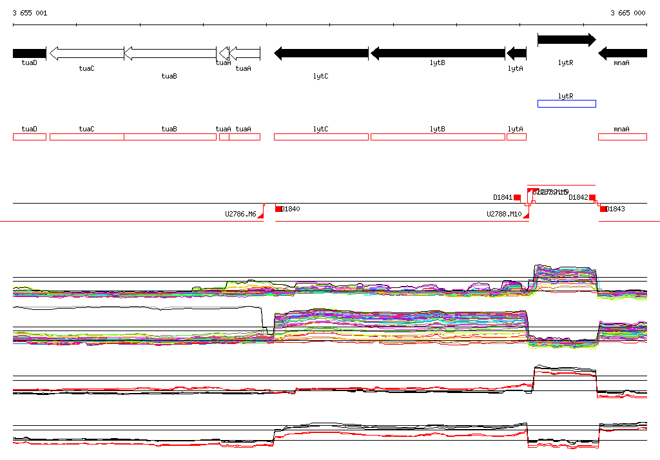
Task: Click the red tuaC outlined box
Action: 87,137
